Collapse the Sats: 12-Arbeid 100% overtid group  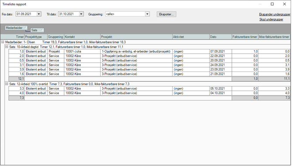coord(7,84)
